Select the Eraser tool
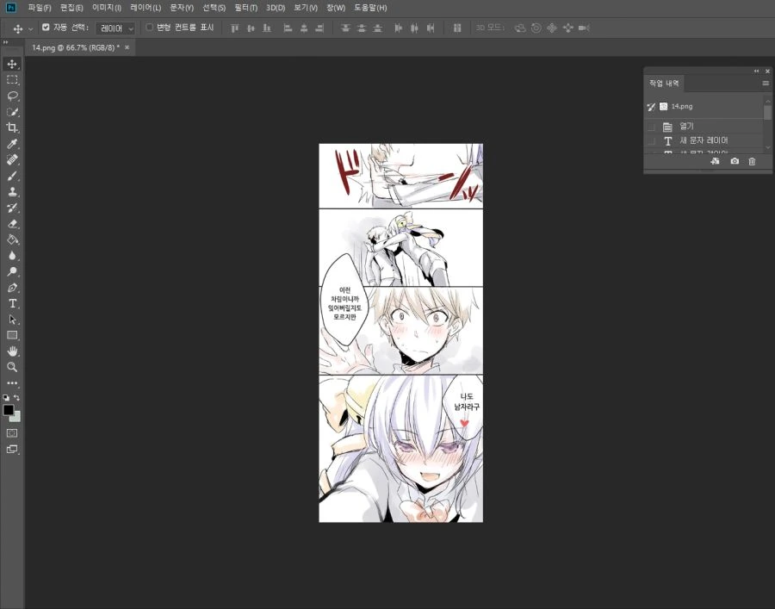775x609 pixels. (12, 223)
